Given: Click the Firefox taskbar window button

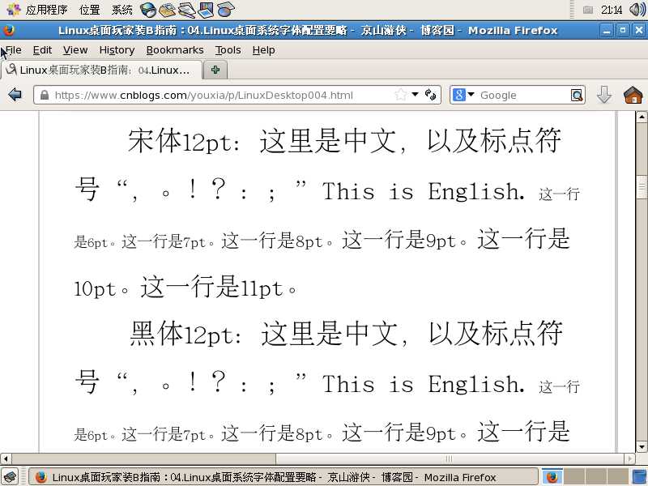Looking at the screenshot, I should coord(283,477).
